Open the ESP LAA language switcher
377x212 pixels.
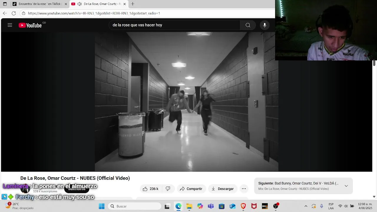(x=331, y=206)
